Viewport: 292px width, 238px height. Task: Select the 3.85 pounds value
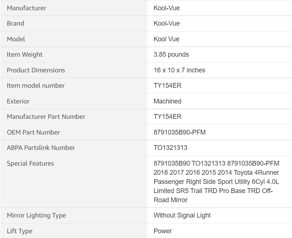pyautogui.click(x=171, y=54)
